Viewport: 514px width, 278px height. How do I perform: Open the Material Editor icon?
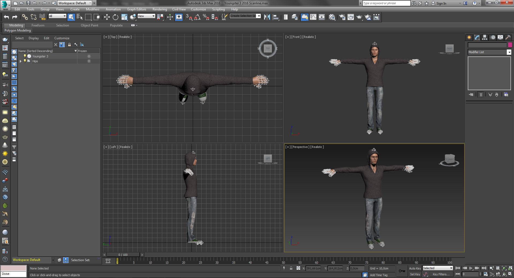click(x=332, y=17)
